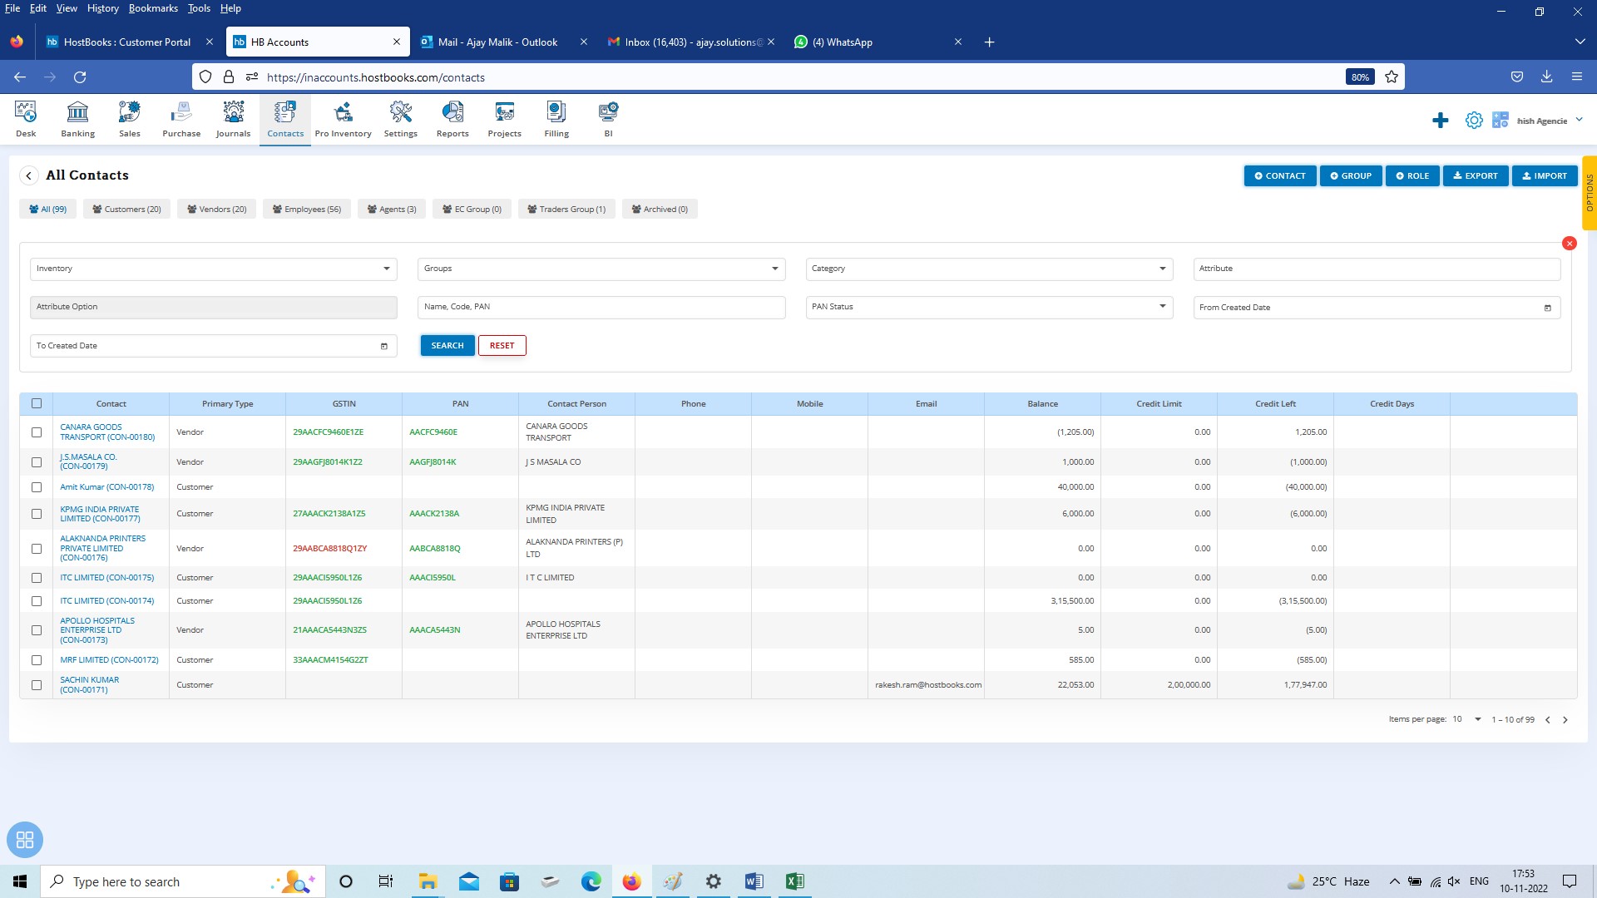Enter text in Name Code PAN field
The width and height of the screenshot is (1597, 898).
pos(601,306)
